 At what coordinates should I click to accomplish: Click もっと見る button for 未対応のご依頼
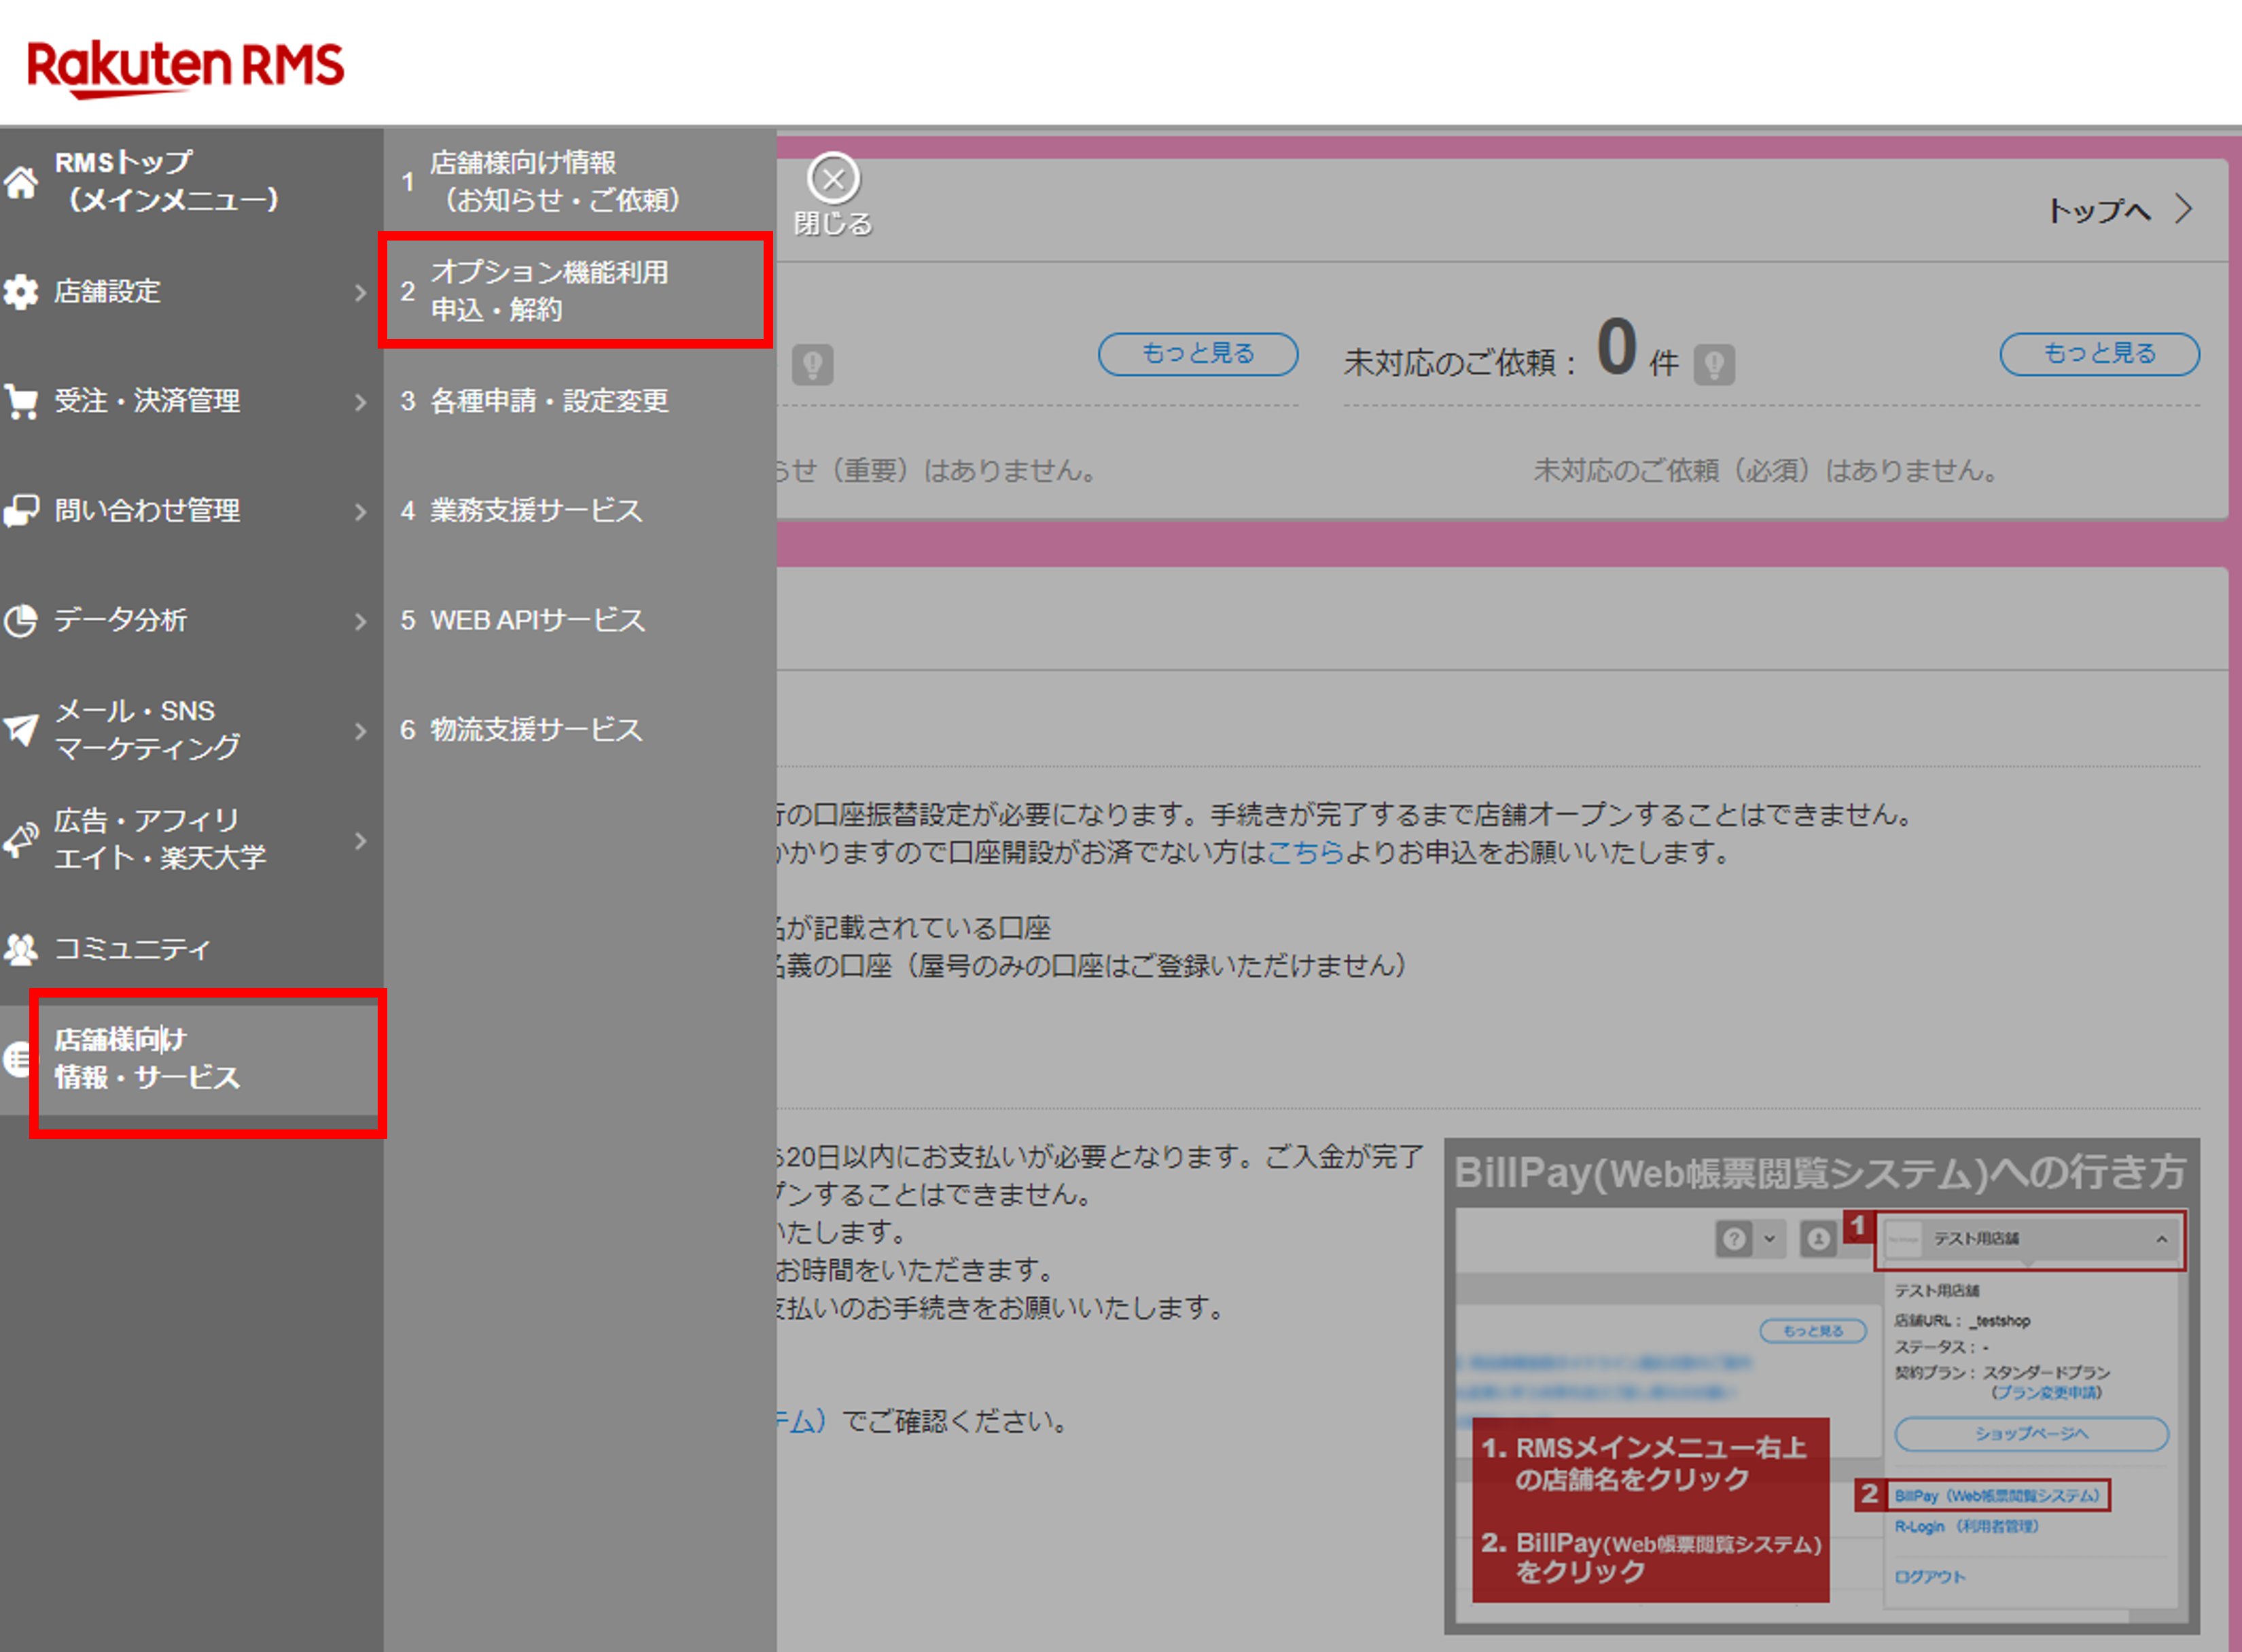(2099, 354)
